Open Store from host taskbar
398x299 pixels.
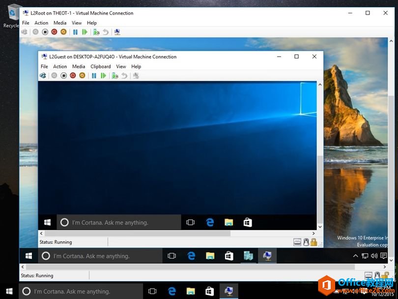[209, 291]
